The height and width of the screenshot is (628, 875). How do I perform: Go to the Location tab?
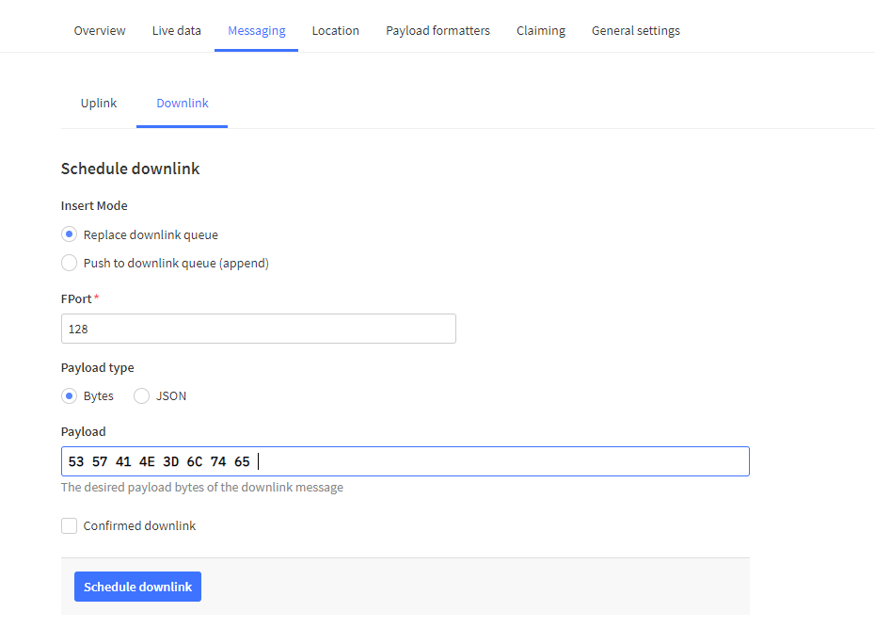pyautogui.click(x=336, y=30)
